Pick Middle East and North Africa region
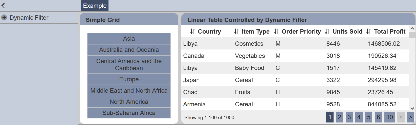The image size is (416, 125). tap(129, 90)
